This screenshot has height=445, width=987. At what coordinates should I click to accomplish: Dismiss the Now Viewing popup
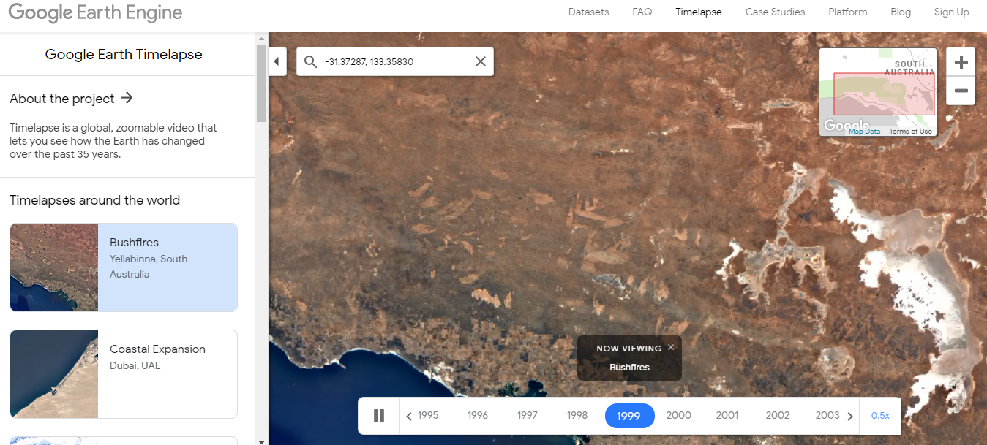[671, 347]
